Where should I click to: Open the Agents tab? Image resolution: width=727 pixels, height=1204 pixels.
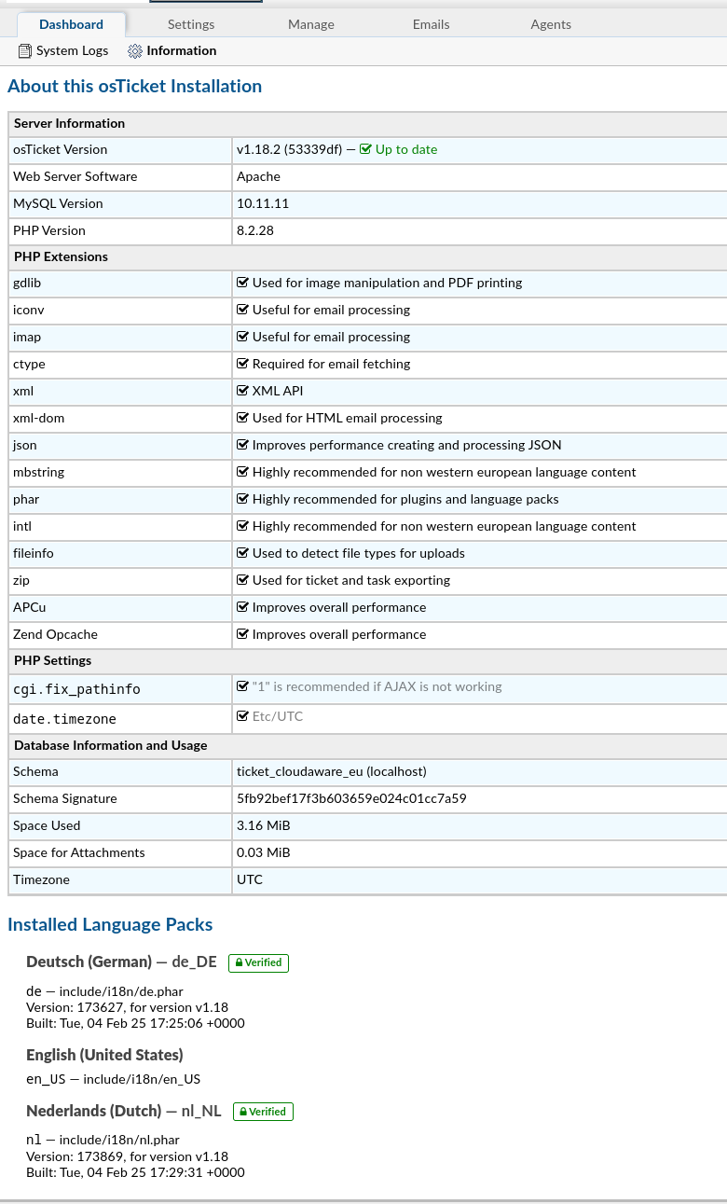pos(551,24)
